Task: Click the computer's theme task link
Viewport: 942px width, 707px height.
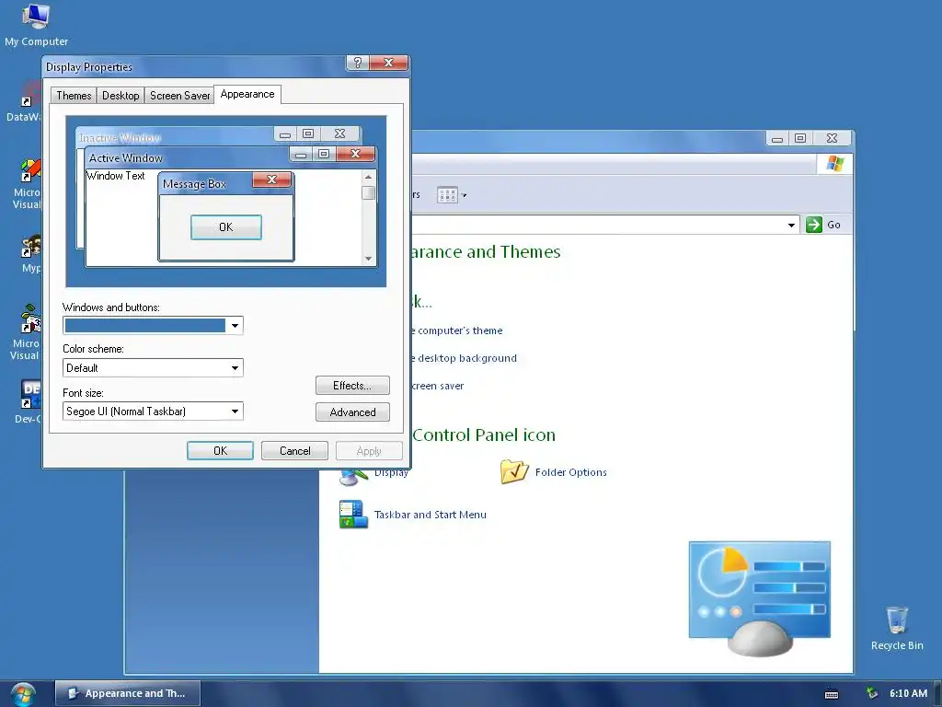Action: click(456, 330)
